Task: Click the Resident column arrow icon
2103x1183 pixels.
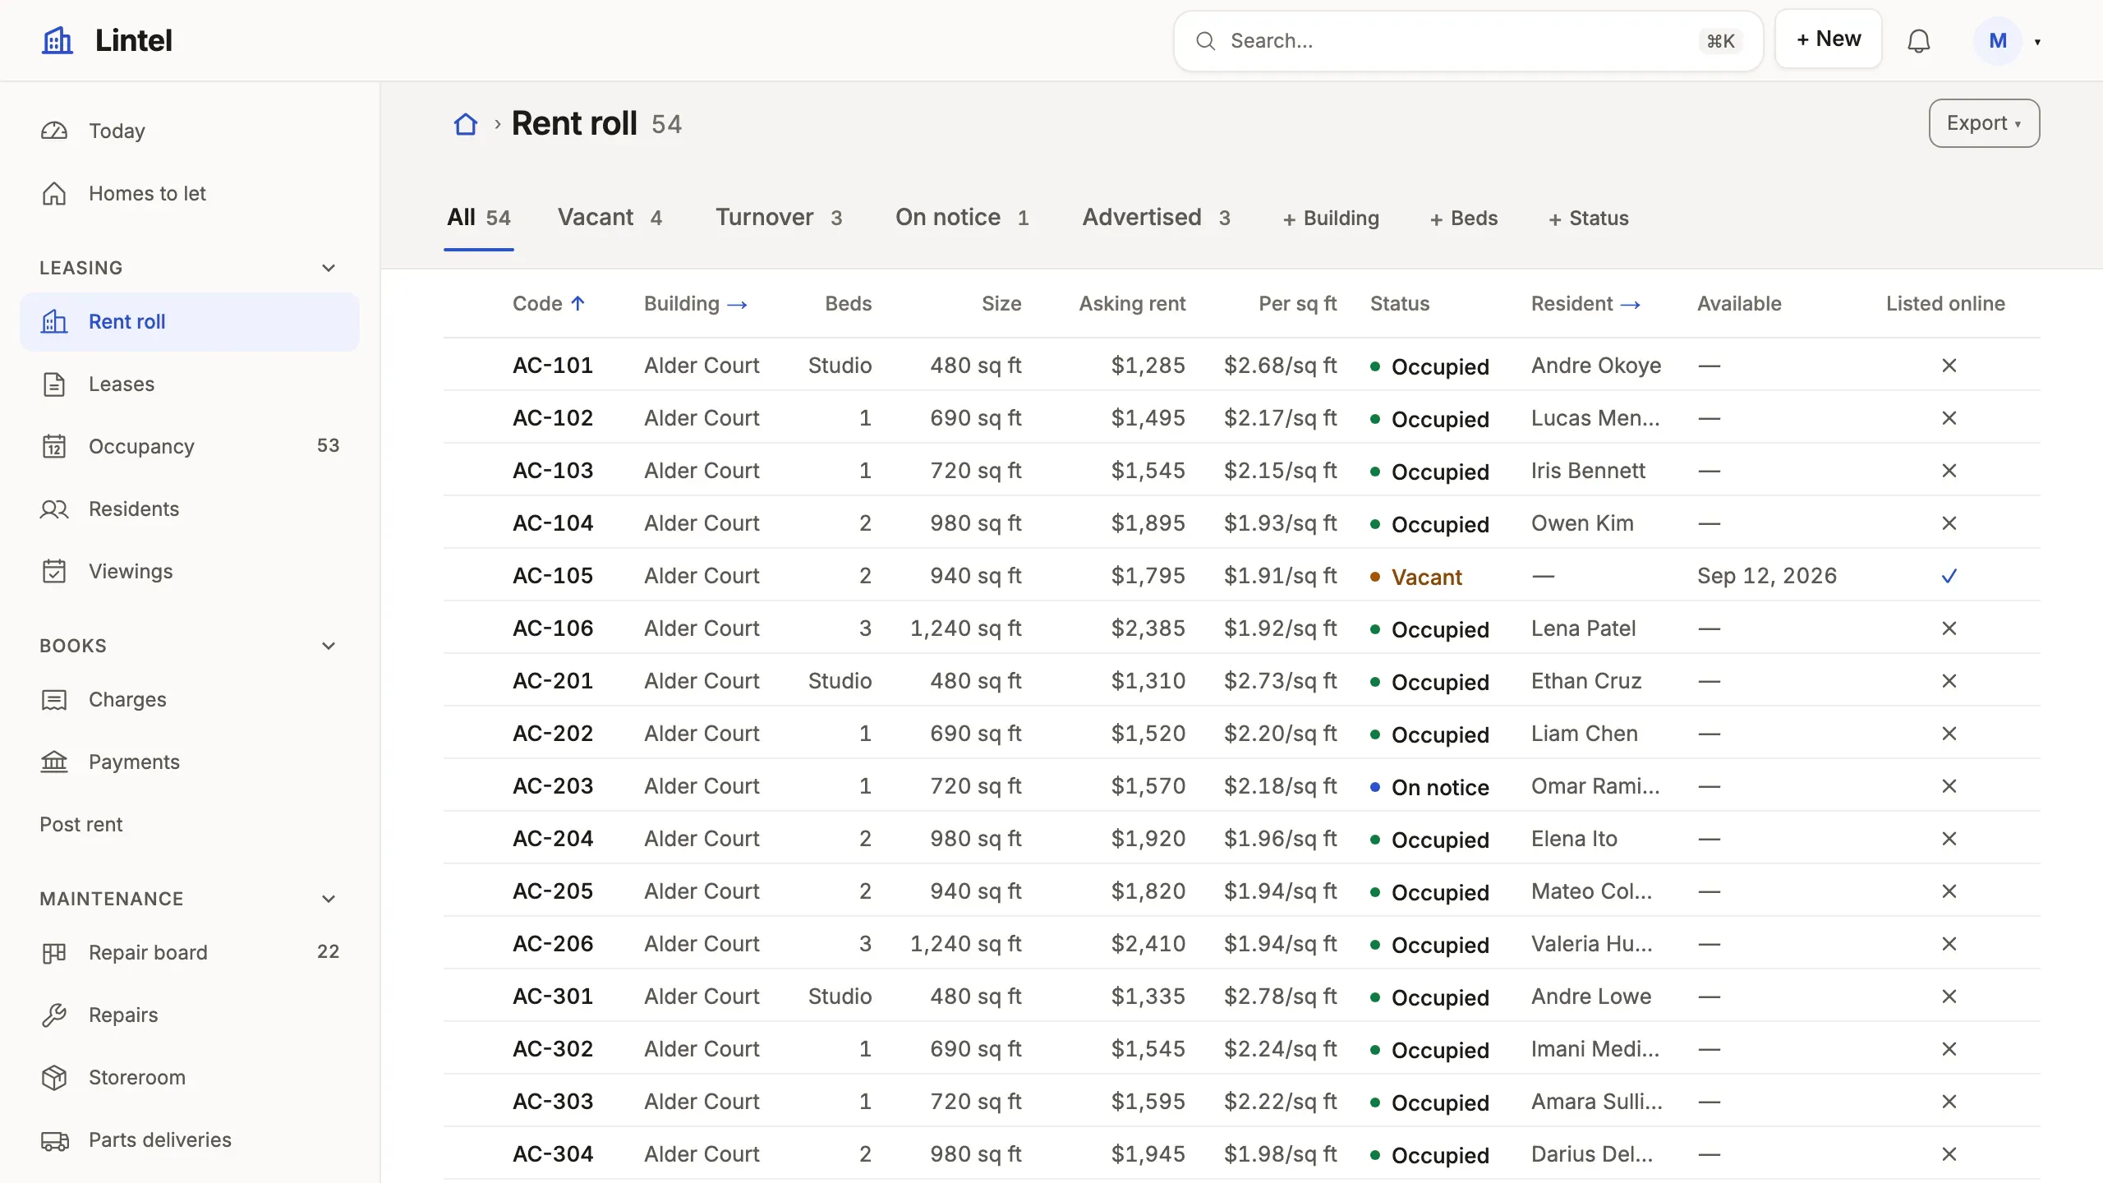Action: point(1631,304)
